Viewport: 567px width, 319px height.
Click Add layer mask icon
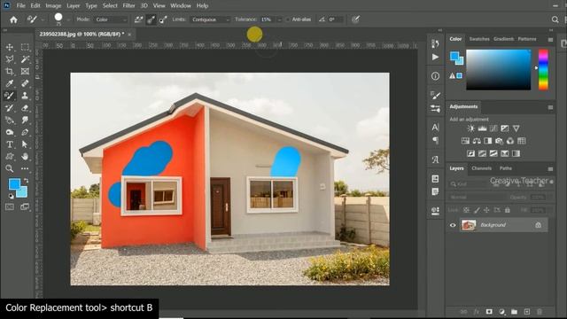pyautogui.click(x=489, y=311)
